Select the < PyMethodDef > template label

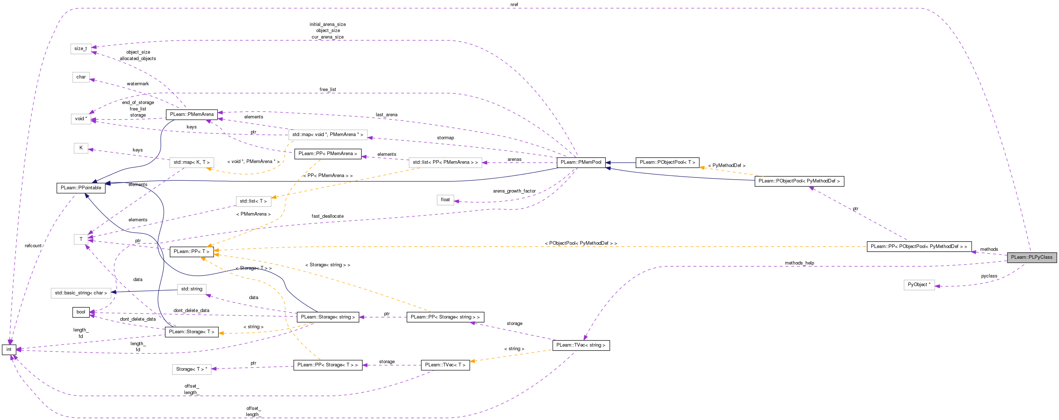coord(726,165)
